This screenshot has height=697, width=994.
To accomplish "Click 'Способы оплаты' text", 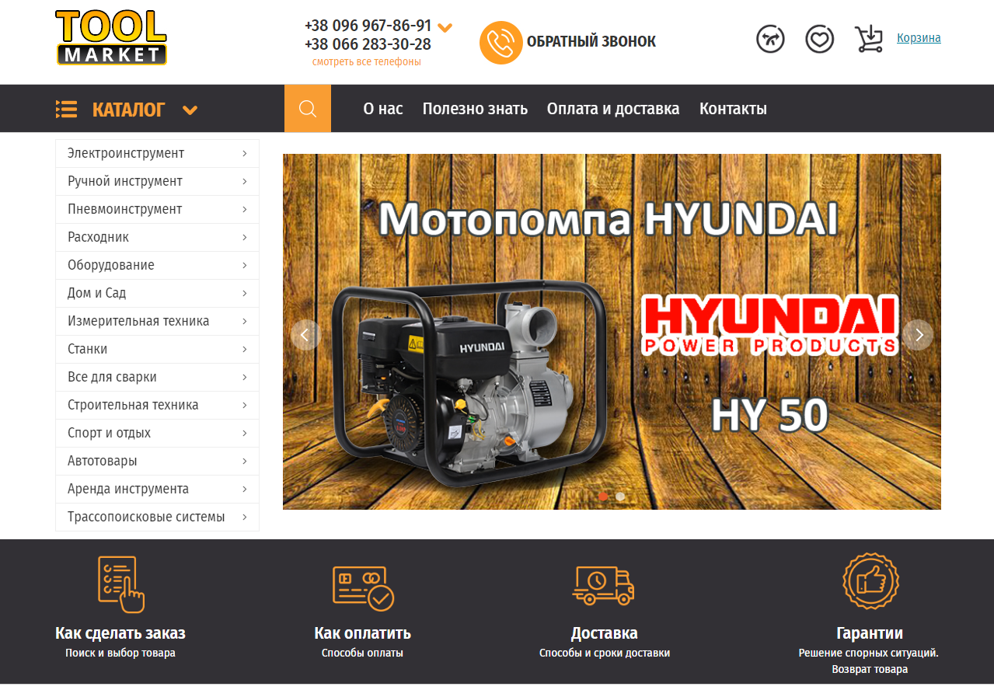I will click(362, 653).
